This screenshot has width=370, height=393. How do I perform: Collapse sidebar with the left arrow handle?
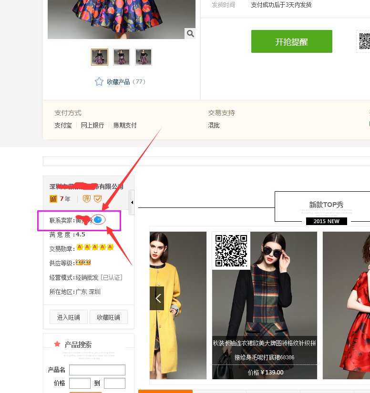tap(132, 202)
